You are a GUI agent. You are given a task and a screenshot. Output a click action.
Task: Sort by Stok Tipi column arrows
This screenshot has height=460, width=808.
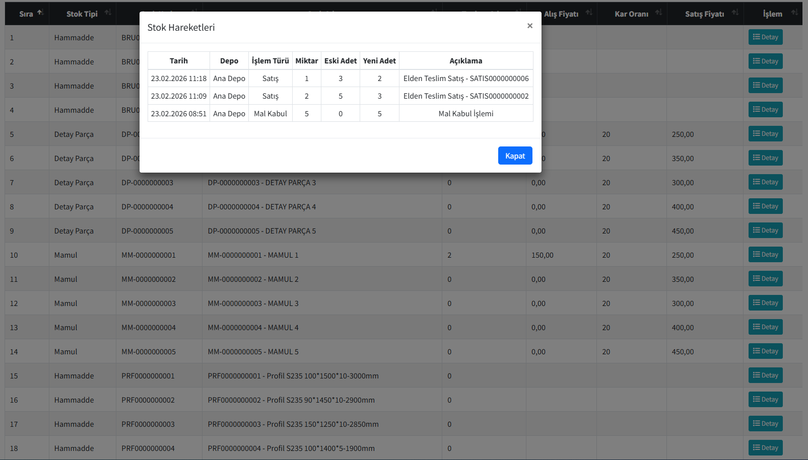point(108,13)
